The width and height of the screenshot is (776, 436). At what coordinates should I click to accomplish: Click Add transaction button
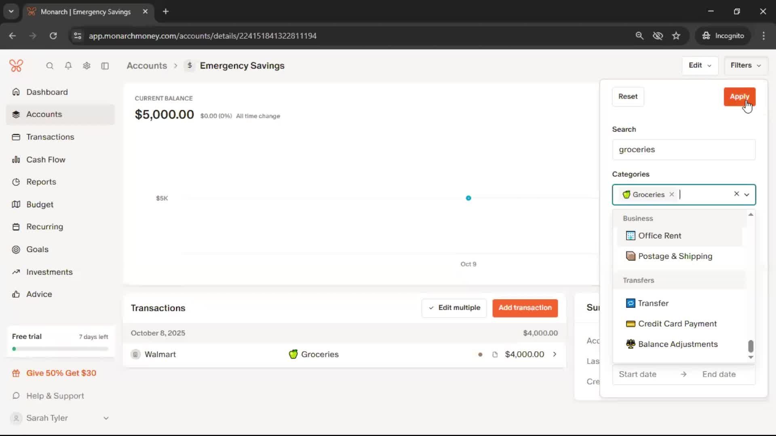coord(525,308)
